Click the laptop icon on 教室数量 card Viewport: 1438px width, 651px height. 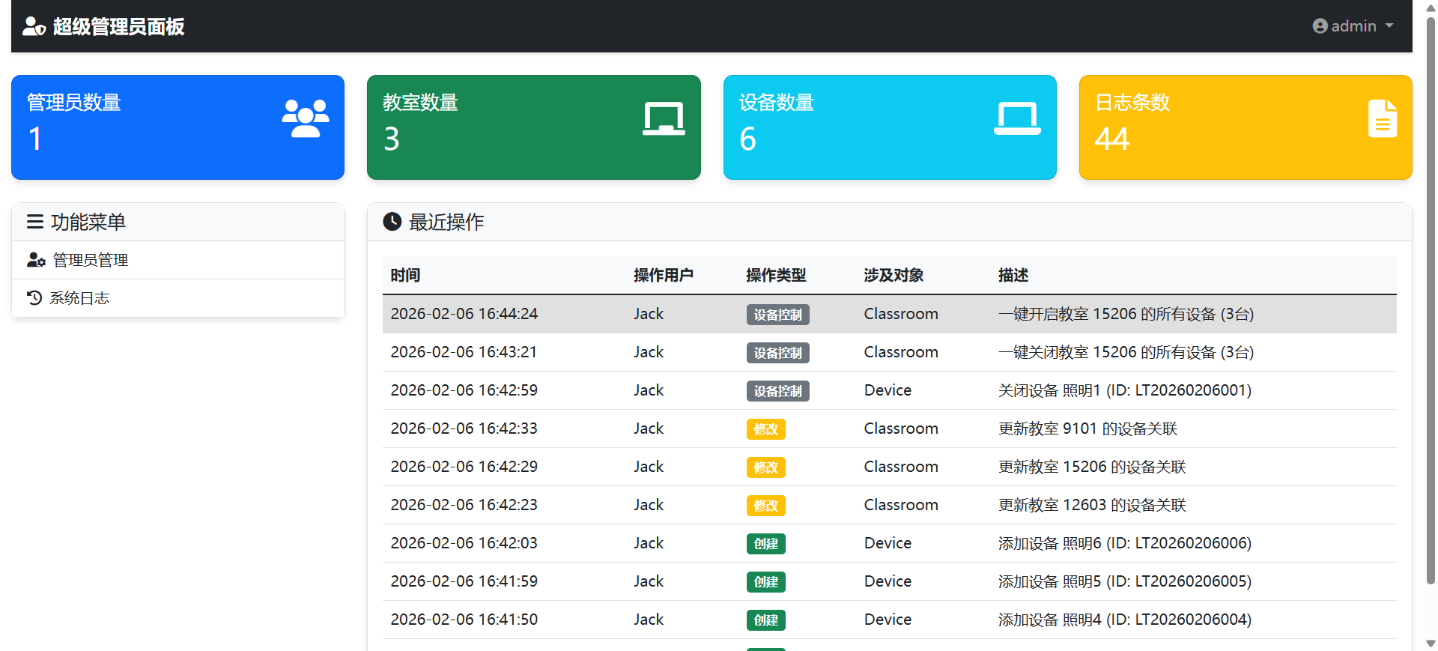(x=664, y=118)
